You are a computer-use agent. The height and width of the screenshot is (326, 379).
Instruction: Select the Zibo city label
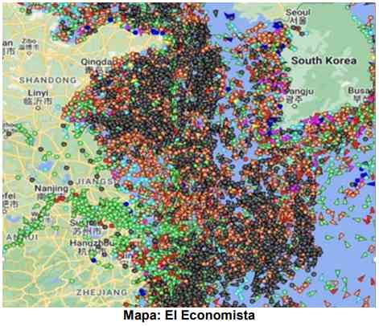[29, 41]
